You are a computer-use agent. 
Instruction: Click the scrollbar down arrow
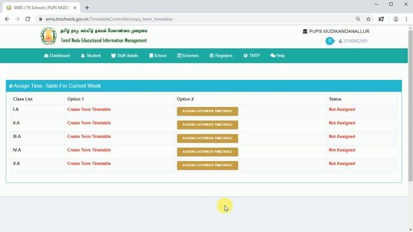click(x=410, y=229)
